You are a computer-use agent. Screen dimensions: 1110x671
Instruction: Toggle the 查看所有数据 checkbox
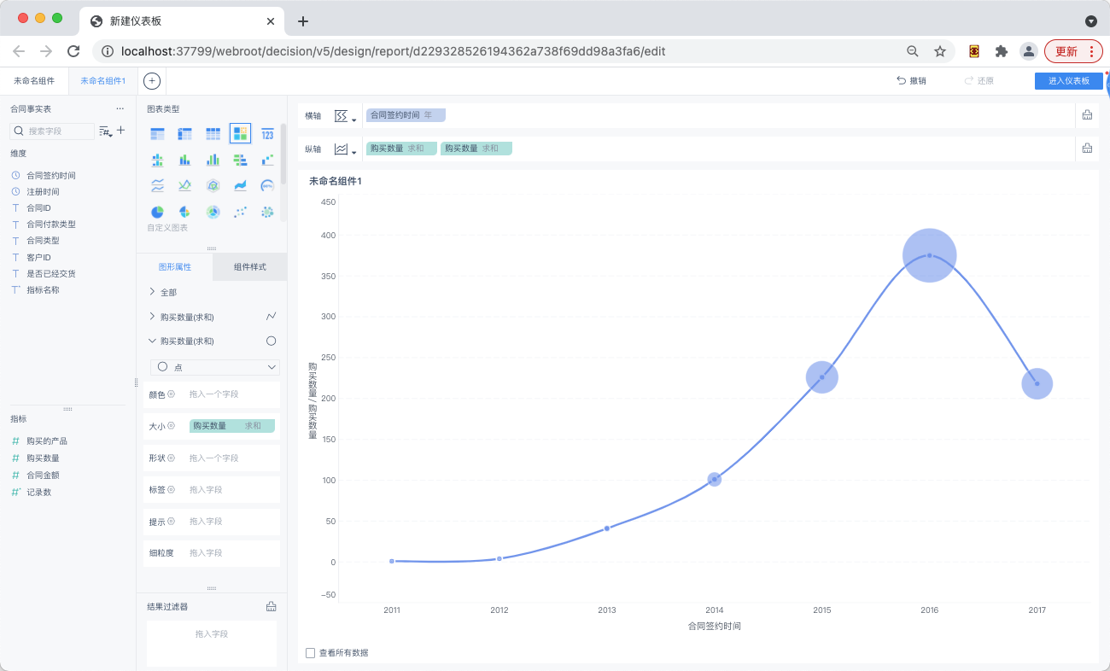311,653
